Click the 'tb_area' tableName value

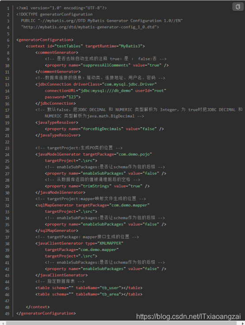point(110,294)
